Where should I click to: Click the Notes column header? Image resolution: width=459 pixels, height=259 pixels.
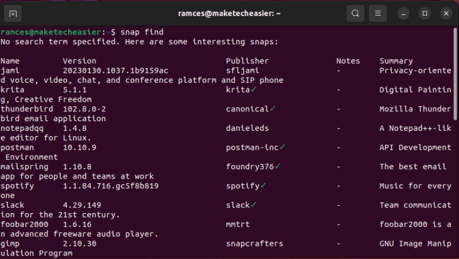pos(348,61)
